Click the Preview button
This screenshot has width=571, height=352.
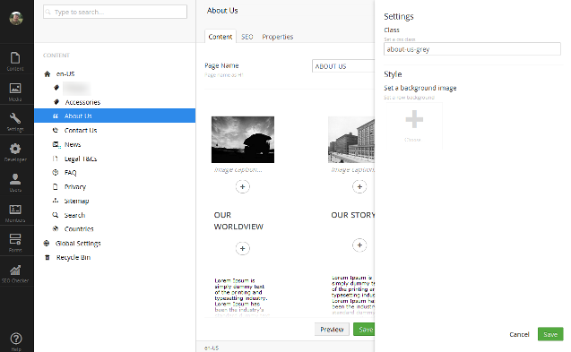332,329
